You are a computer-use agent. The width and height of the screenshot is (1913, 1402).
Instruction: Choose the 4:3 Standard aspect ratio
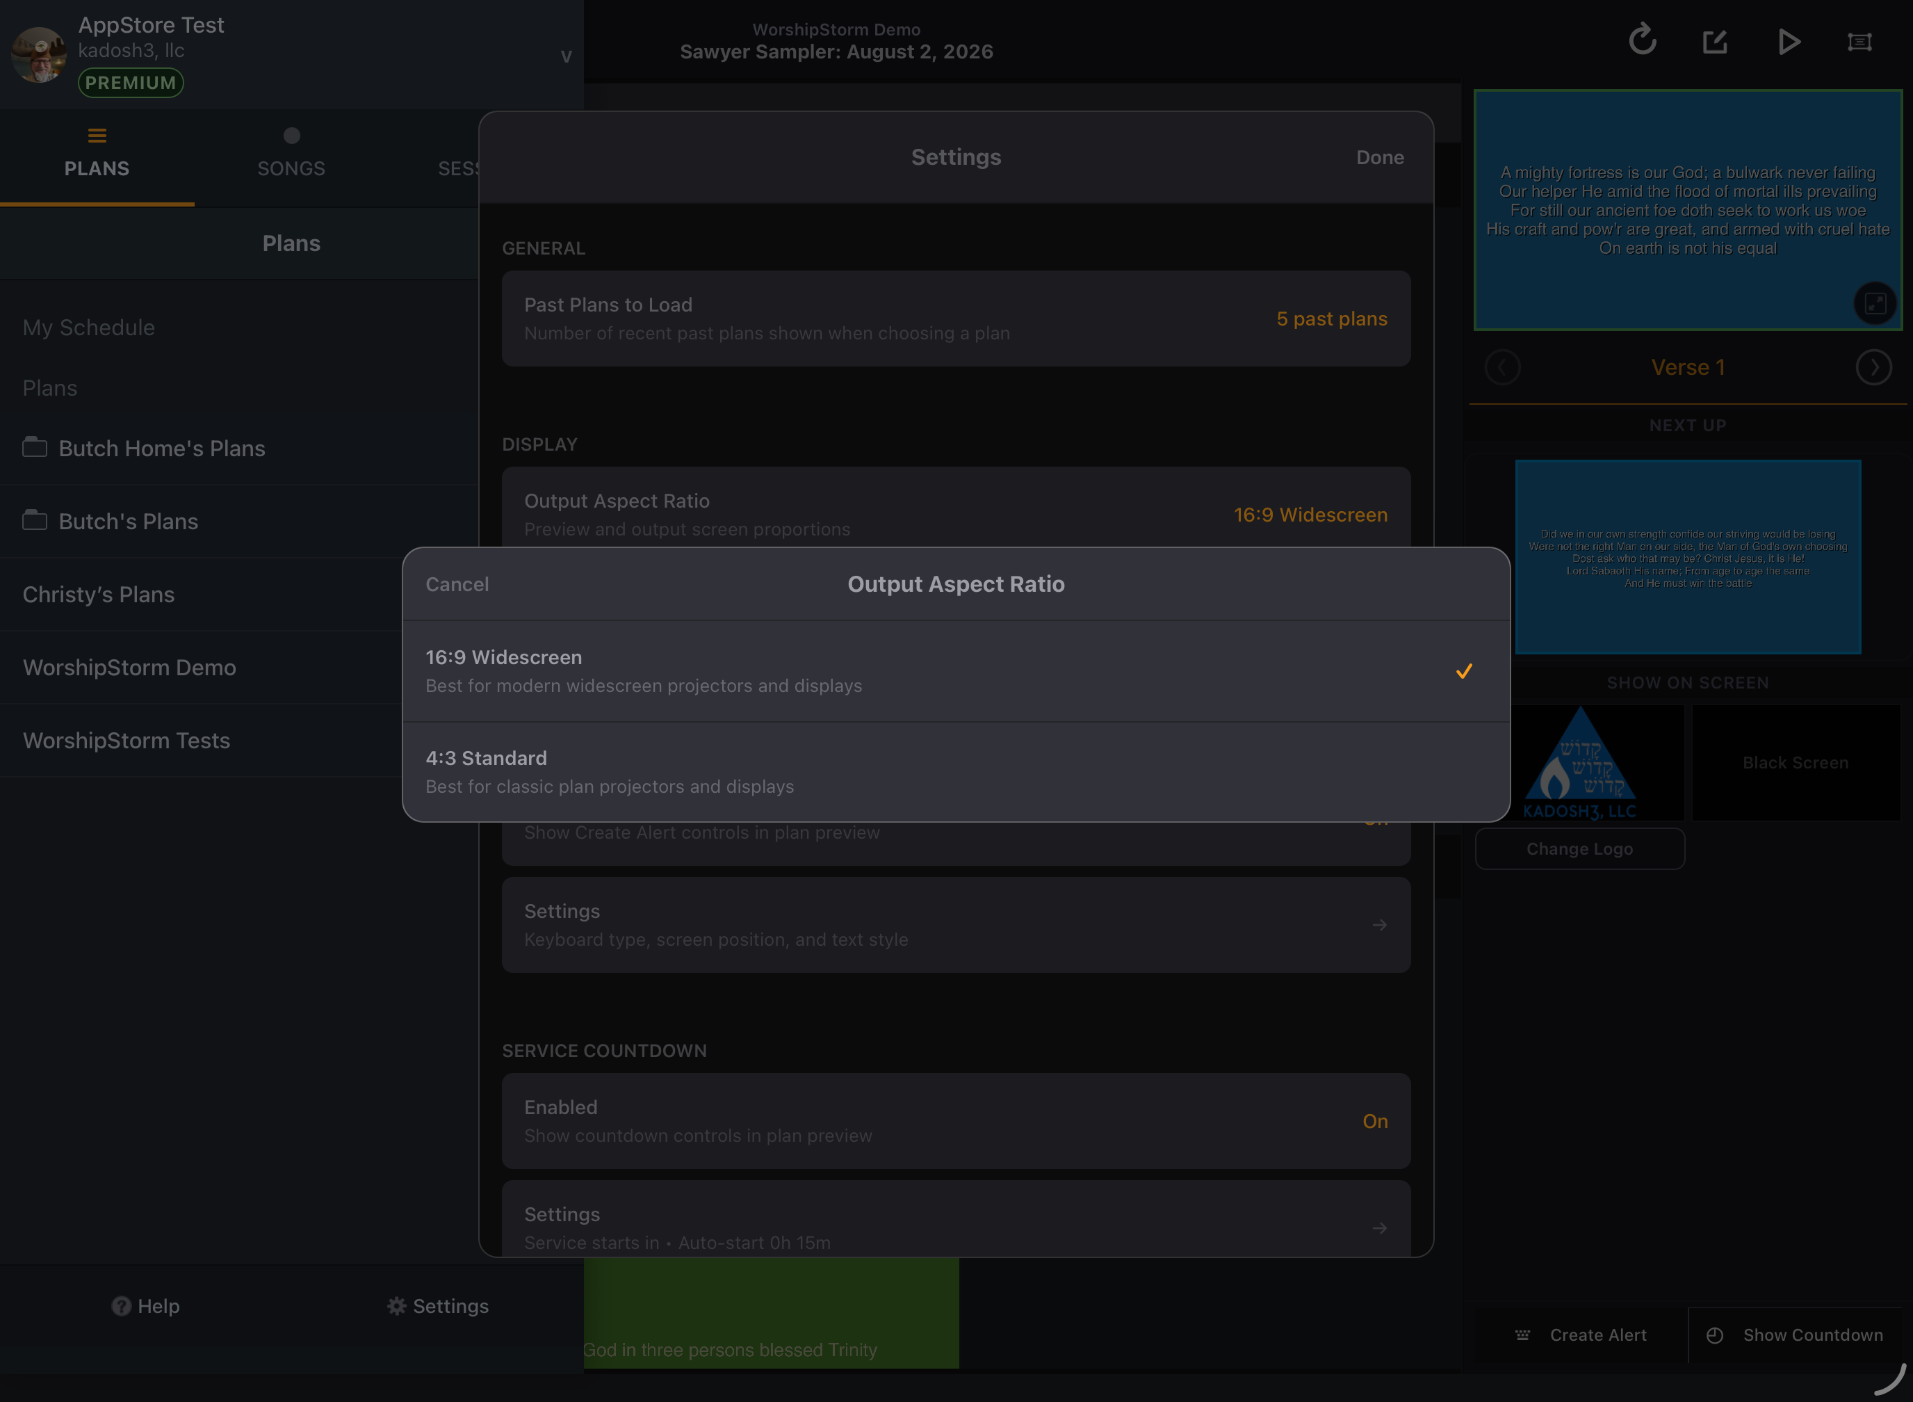956,773
